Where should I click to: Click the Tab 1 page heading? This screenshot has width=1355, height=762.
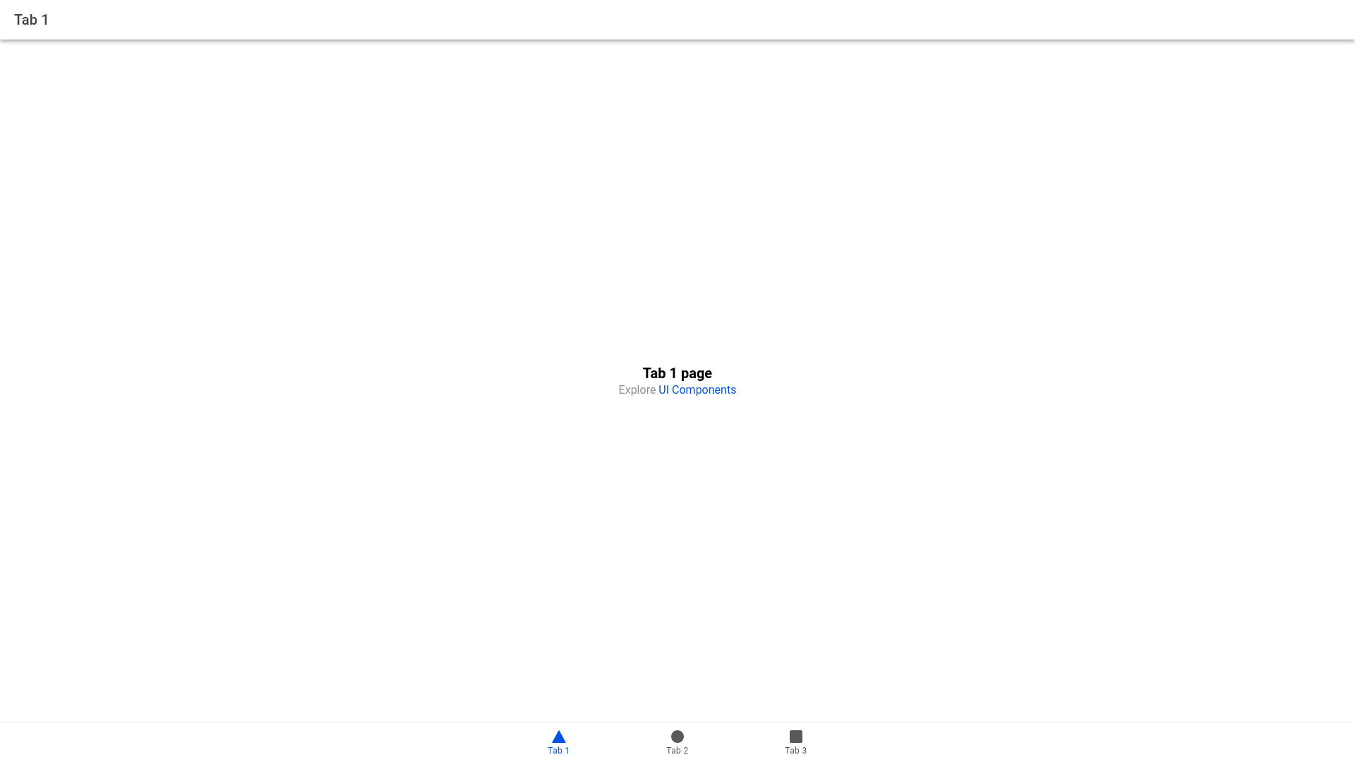[677, 373]
